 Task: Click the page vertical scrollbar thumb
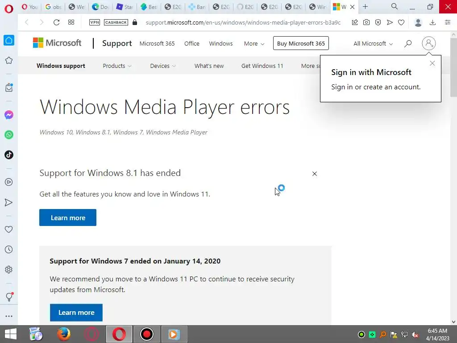pyautogui.click(x=453, y=67)
